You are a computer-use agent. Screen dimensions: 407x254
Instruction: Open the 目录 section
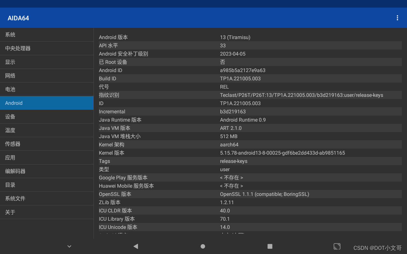pyautogui.click(x=47, y=185)
